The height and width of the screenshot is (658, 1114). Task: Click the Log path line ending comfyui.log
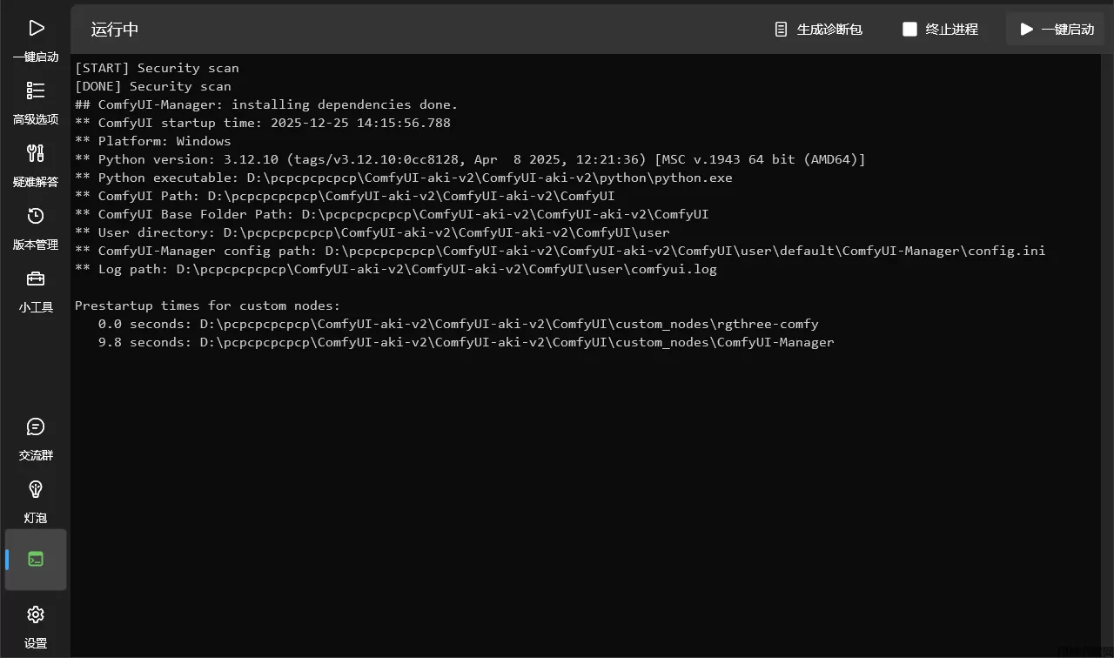pos(396,269)
